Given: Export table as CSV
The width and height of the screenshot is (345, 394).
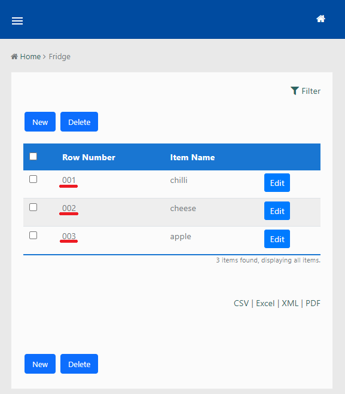Looking at the screenshot, I should 241,303.
